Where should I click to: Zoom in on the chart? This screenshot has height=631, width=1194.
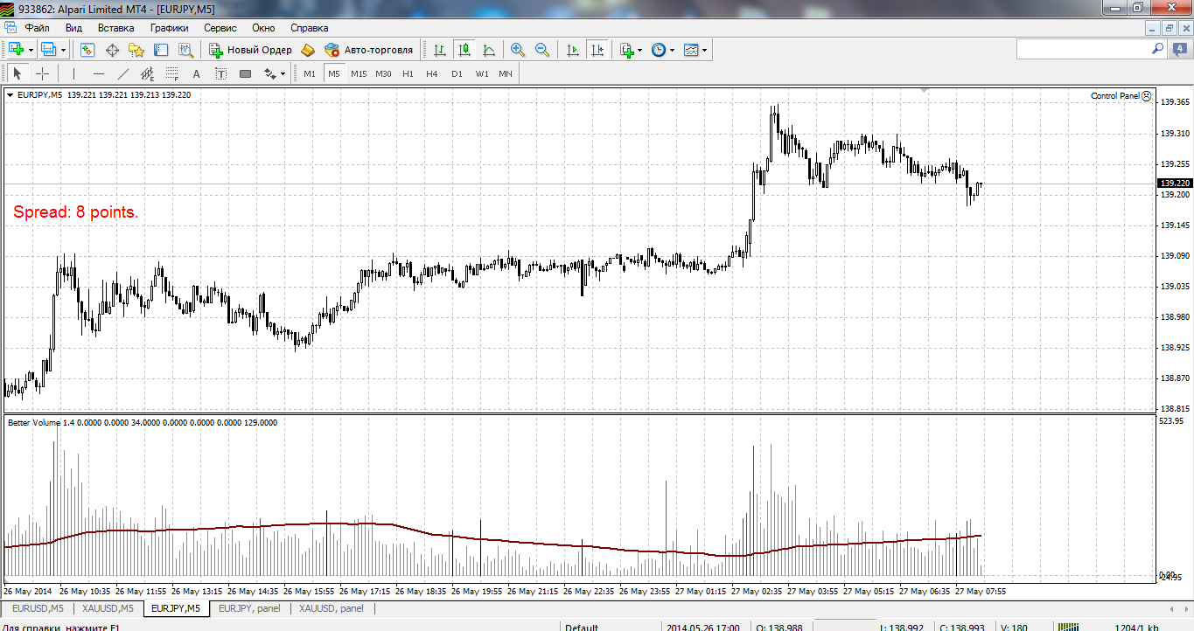(x=518, y=50)
